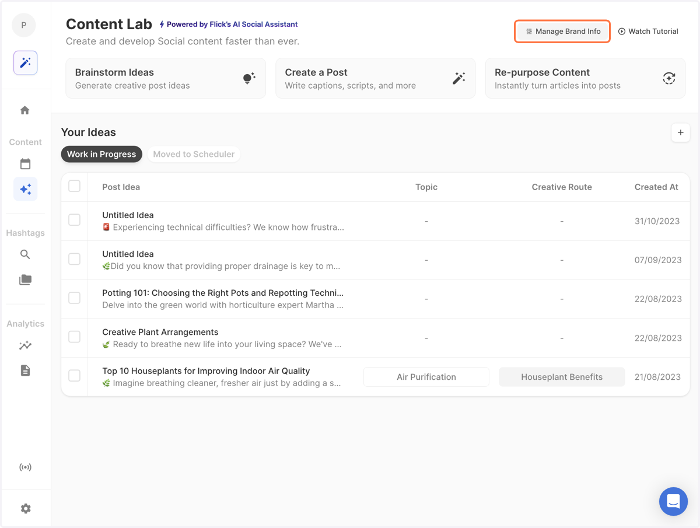Open the Brainstorm Ideas card

click(166, 78)
